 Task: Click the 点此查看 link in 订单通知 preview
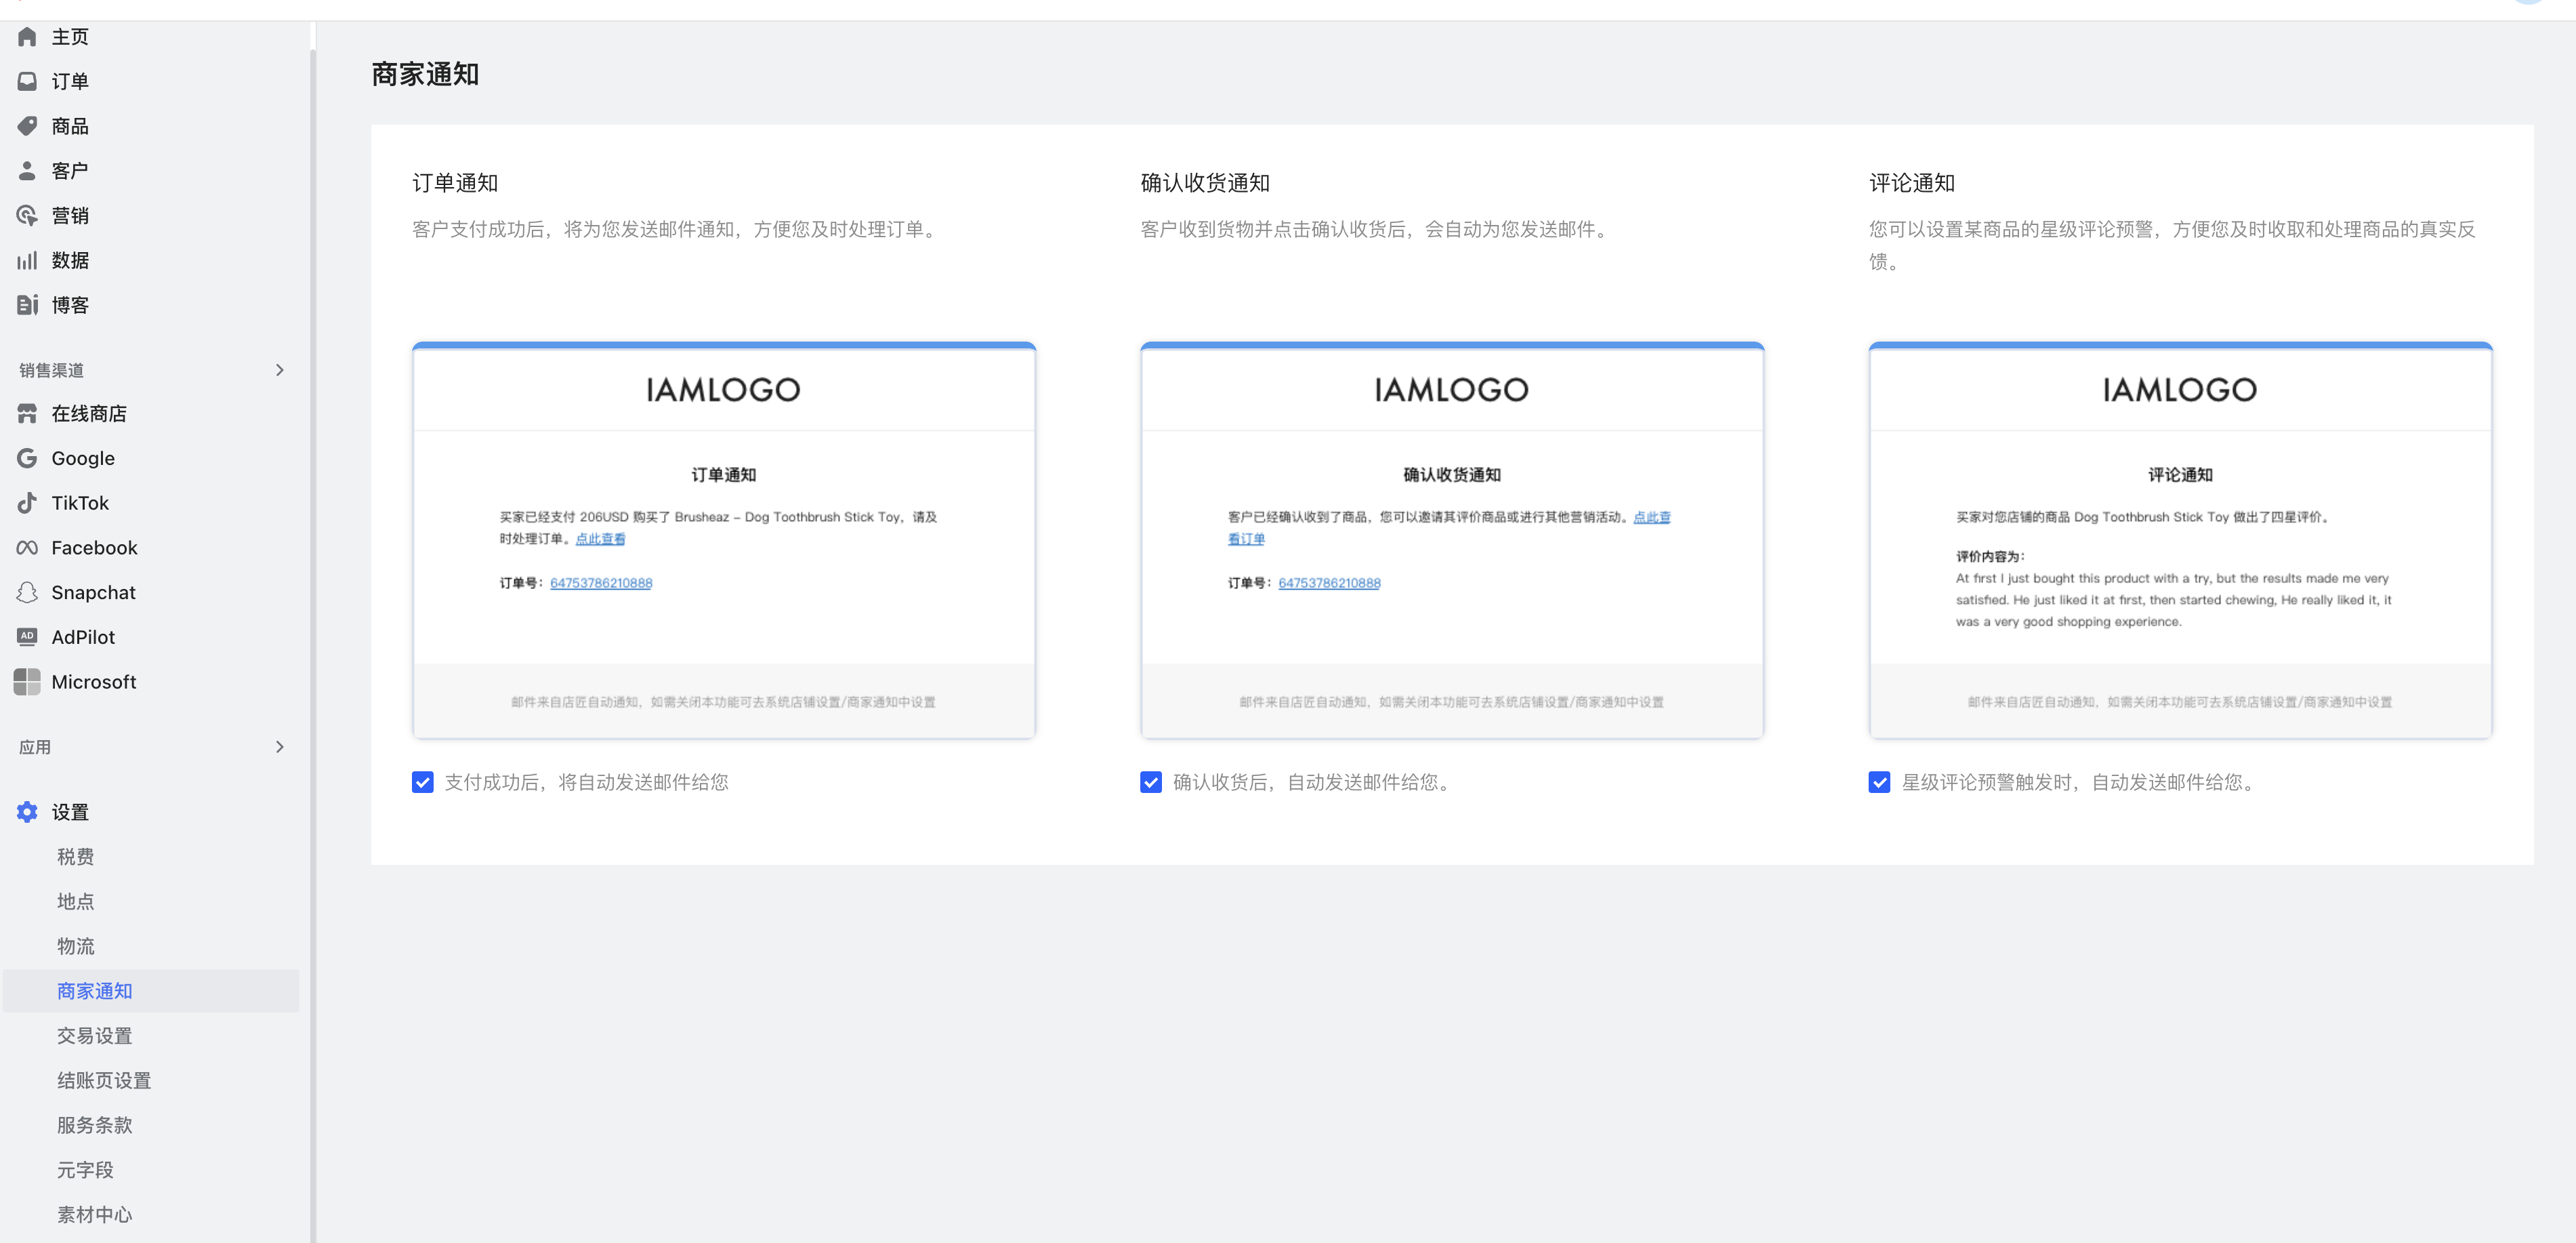pos(600,538)
